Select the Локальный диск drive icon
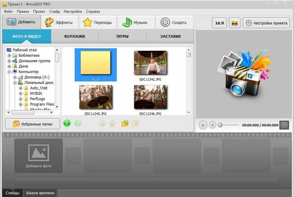This screenshot has width=294, height=197. pos(21,82)
